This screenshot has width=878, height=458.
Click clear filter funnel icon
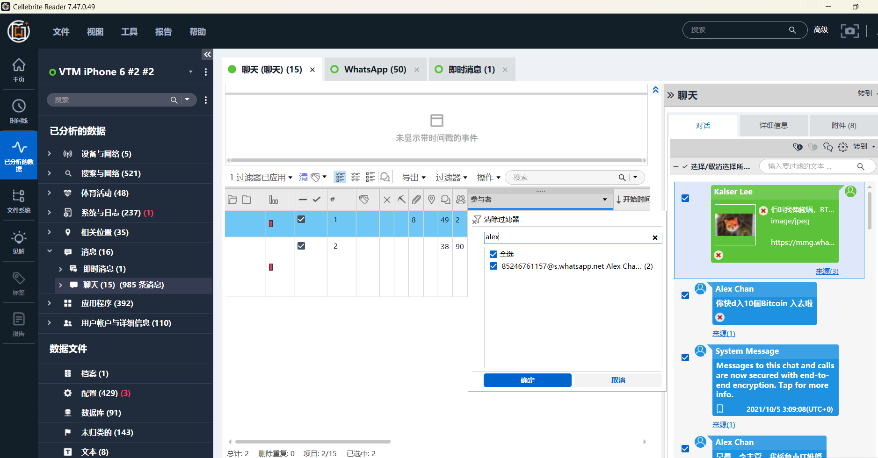pyautogui.click(x=477, y=220)
